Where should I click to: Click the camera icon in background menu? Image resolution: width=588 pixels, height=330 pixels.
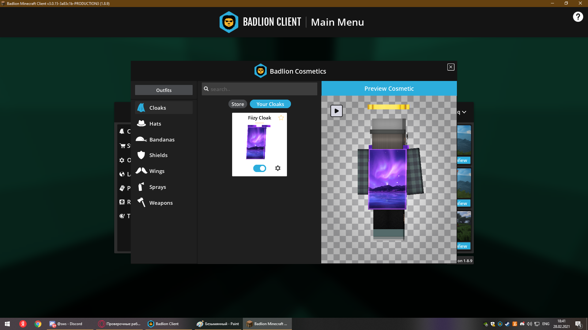point(122,202)
